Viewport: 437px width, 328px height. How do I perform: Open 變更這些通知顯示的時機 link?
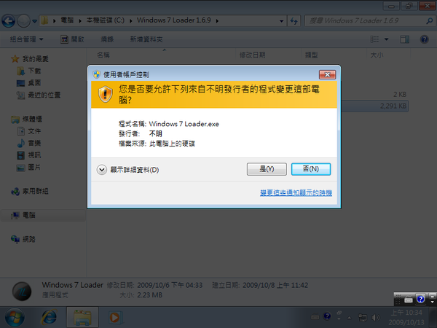pyautogui.click(x=296, y=192)
